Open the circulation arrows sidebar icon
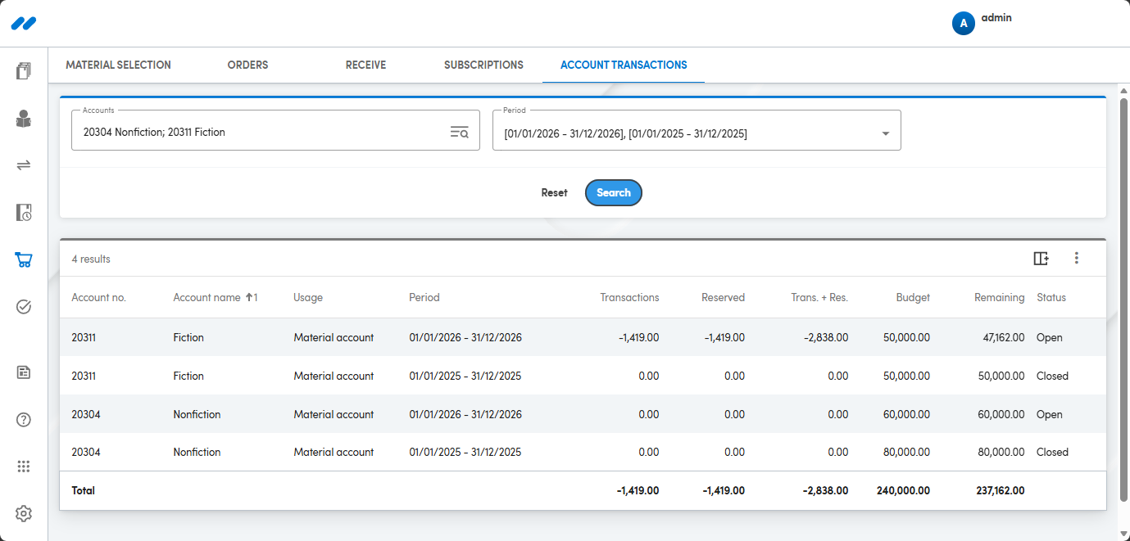 [24, 165]
